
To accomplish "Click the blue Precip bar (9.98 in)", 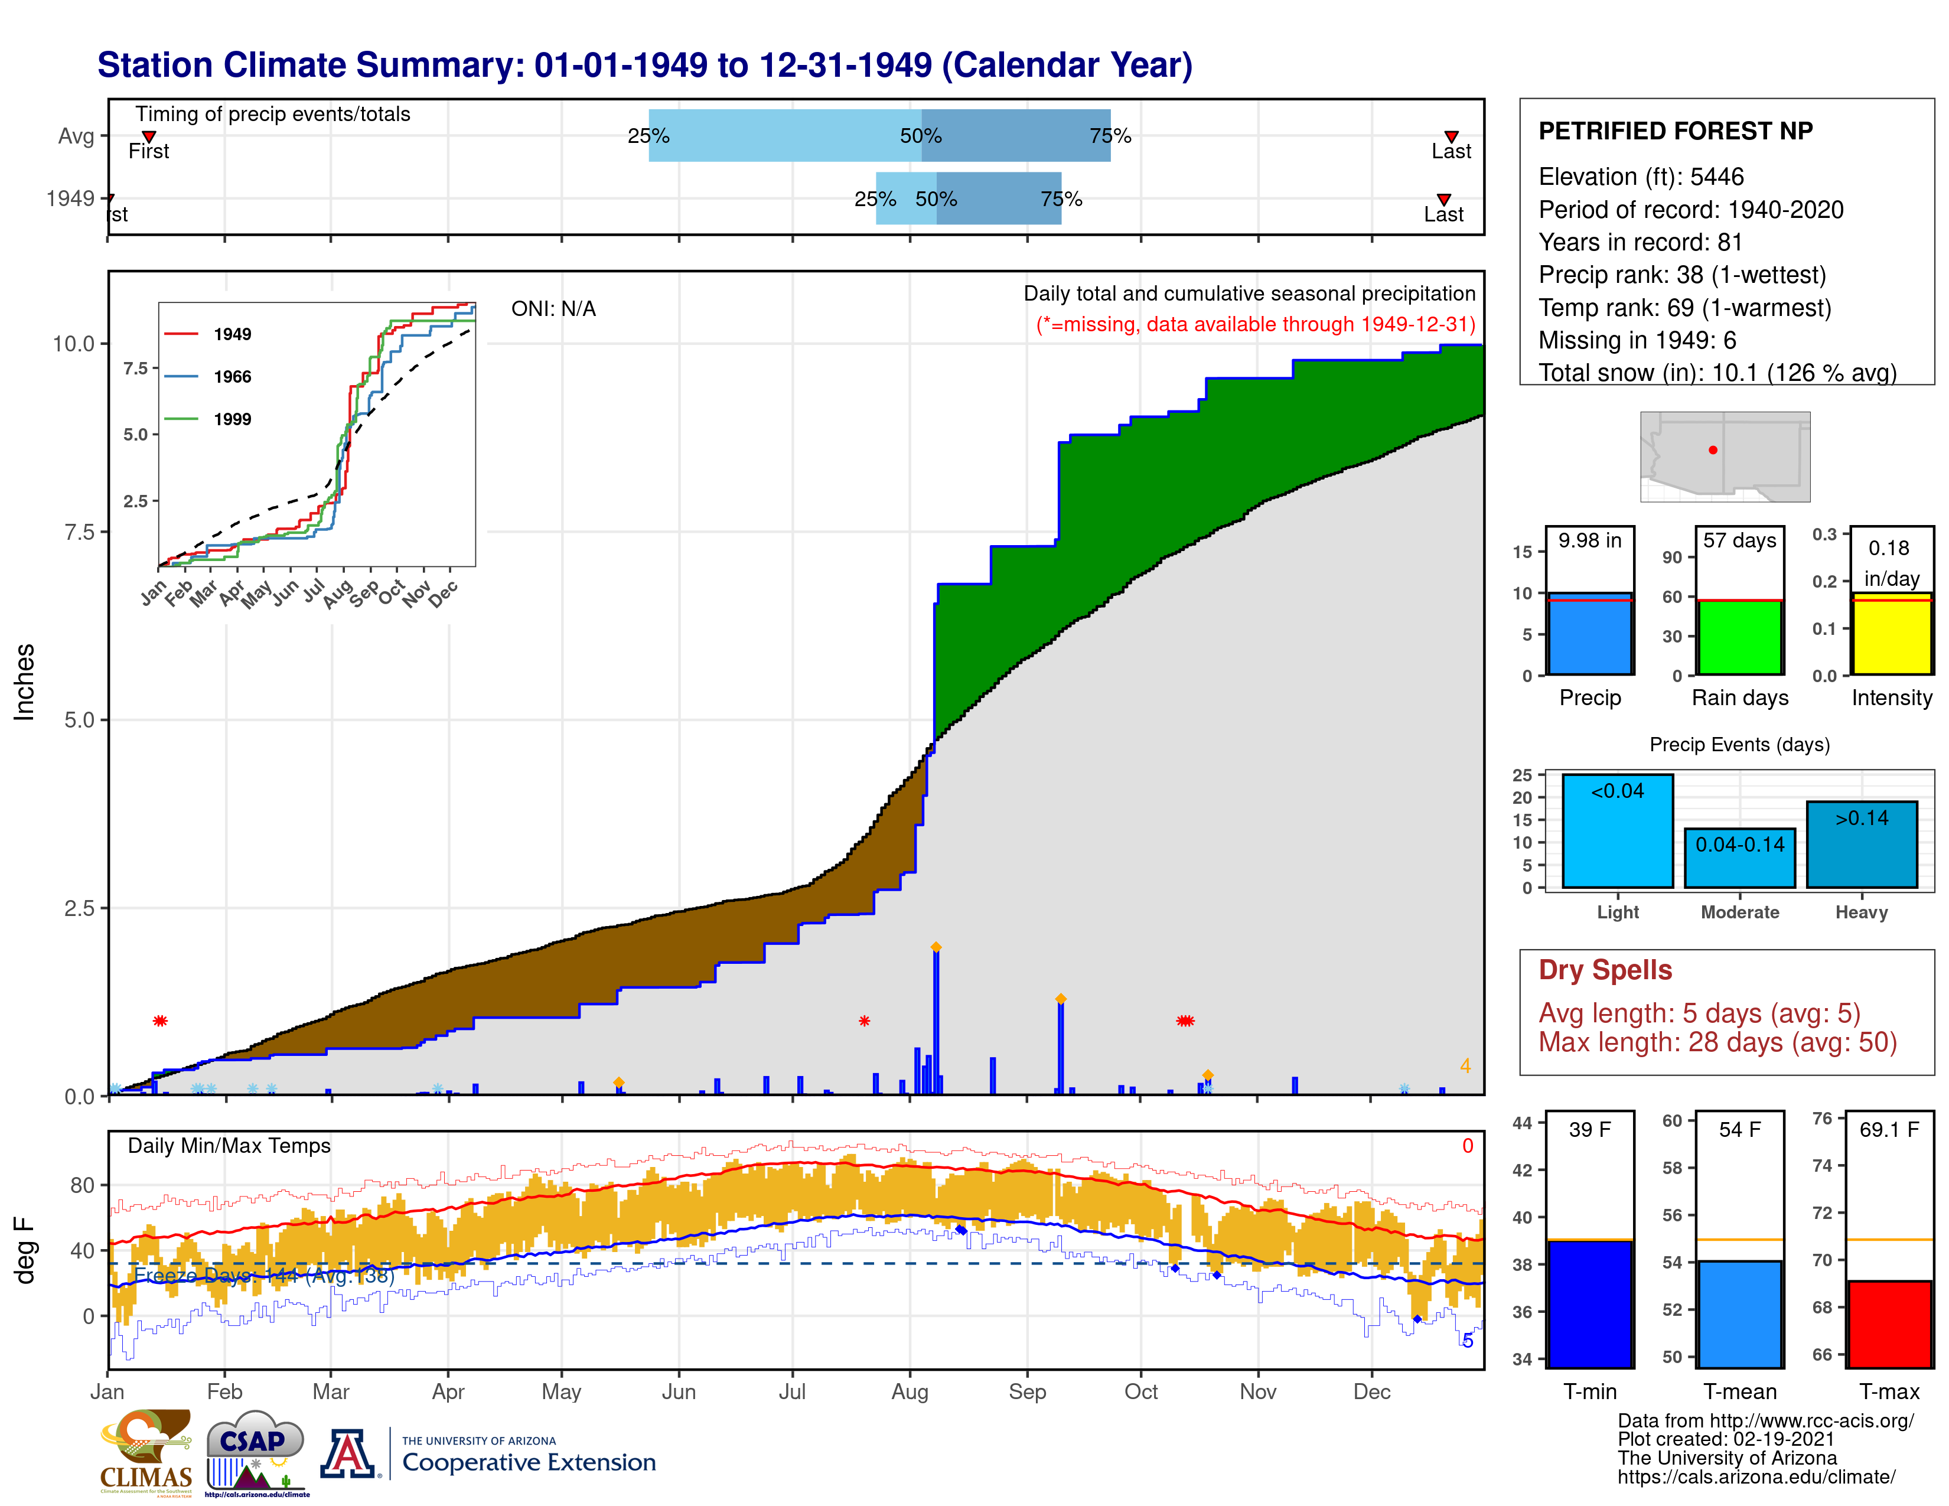I will point(1589,634).
